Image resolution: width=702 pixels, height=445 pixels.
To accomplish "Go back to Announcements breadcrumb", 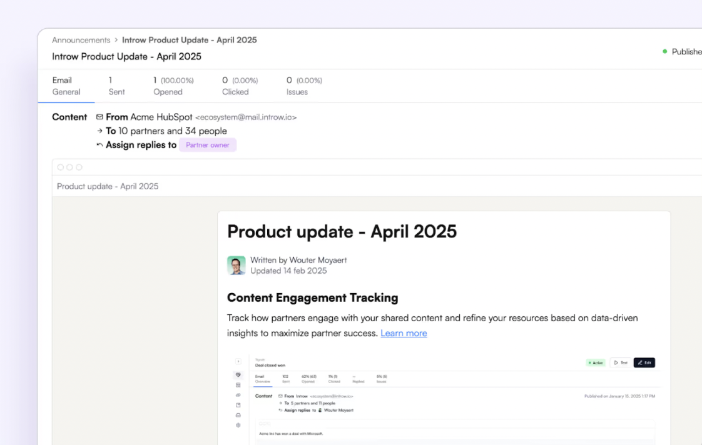I will pyautogui.click(x=81, y=40).
